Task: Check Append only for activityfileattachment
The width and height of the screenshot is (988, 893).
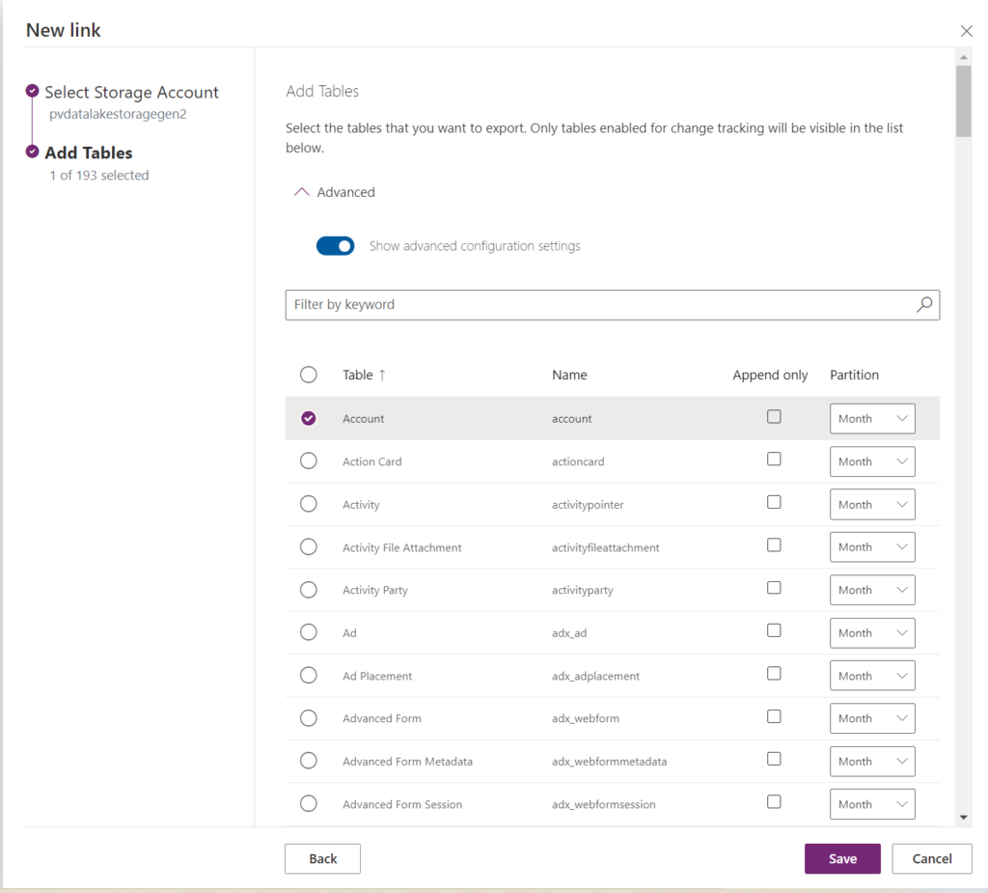Action: [774, 544]
